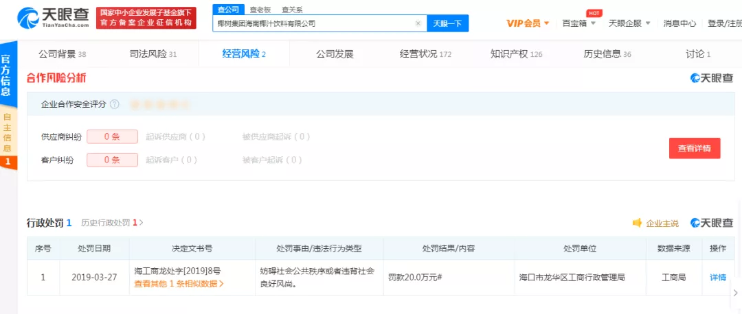Viewport: 742px width, 314px height.
Task: Click the 妨碍社会公共秩序 penalty reason cell
Action: pos(318,278)
